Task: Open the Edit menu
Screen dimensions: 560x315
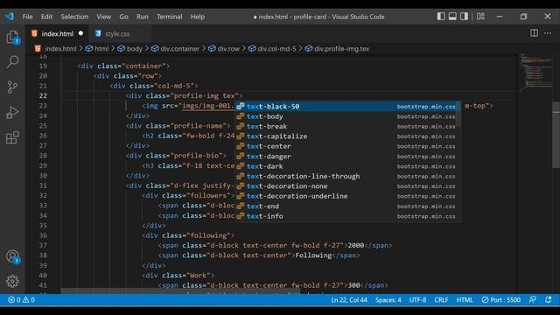Action: pos(46,17)
